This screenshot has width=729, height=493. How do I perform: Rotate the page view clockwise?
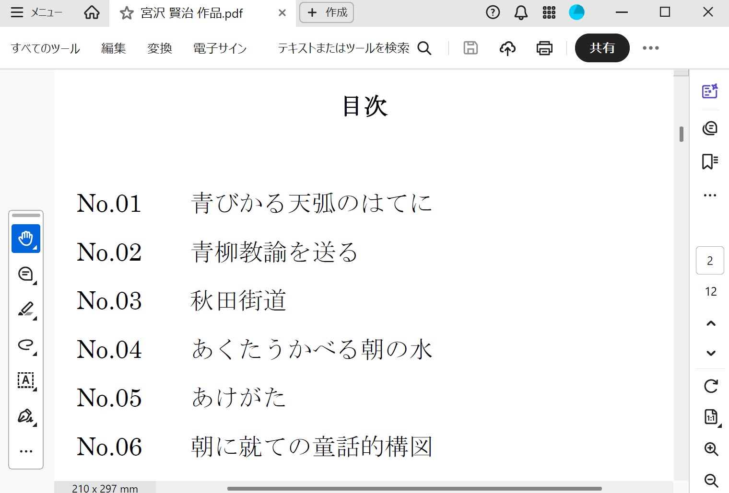pyautogui.click(x=711, y=386)
